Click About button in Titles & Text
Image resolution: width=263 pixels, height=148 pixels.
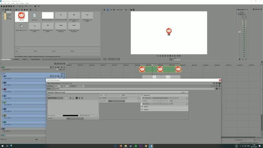[x=183, y=92]
